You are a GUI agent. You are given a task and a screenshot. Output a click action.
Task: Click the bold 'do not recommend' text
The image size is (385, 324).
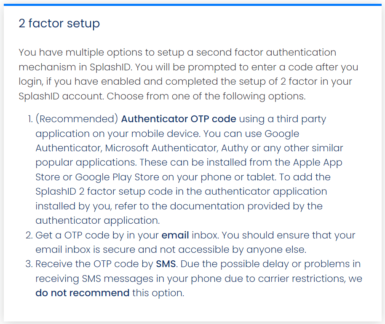tap(82, 293)
